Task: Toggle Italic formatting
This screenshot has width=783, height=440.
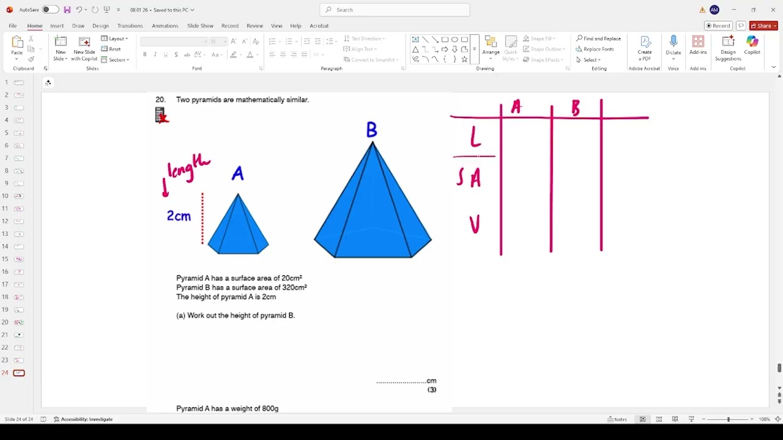Action: coord(155,54)
